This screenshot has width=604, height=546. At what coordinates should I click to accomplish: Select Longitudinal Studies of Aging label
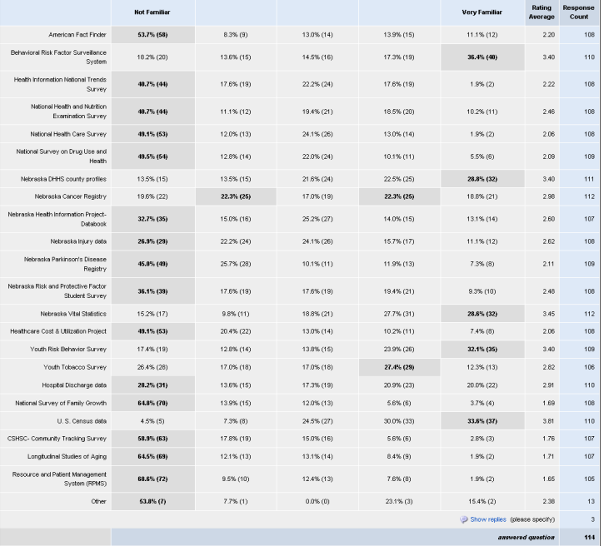[x=67, y=457]
